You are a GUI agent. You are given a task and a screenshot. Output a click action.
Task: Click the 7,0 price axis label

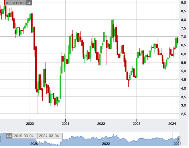tap(183, 37)
